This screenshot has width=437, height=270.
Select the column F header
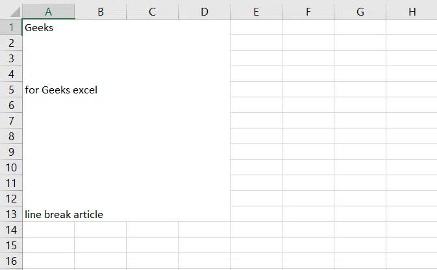point(308,12)
